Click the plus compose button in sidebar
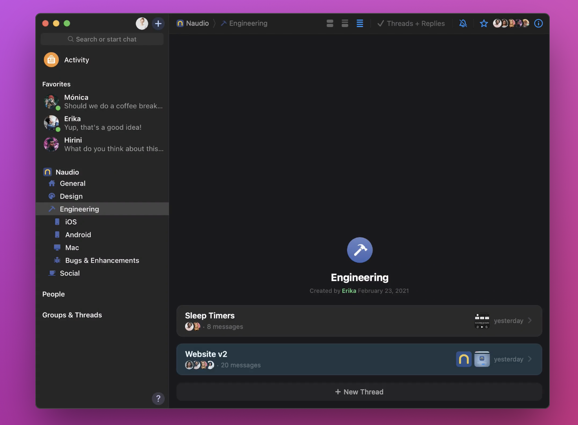This screenshot has height=425, width=578. (x=158, y=24)
